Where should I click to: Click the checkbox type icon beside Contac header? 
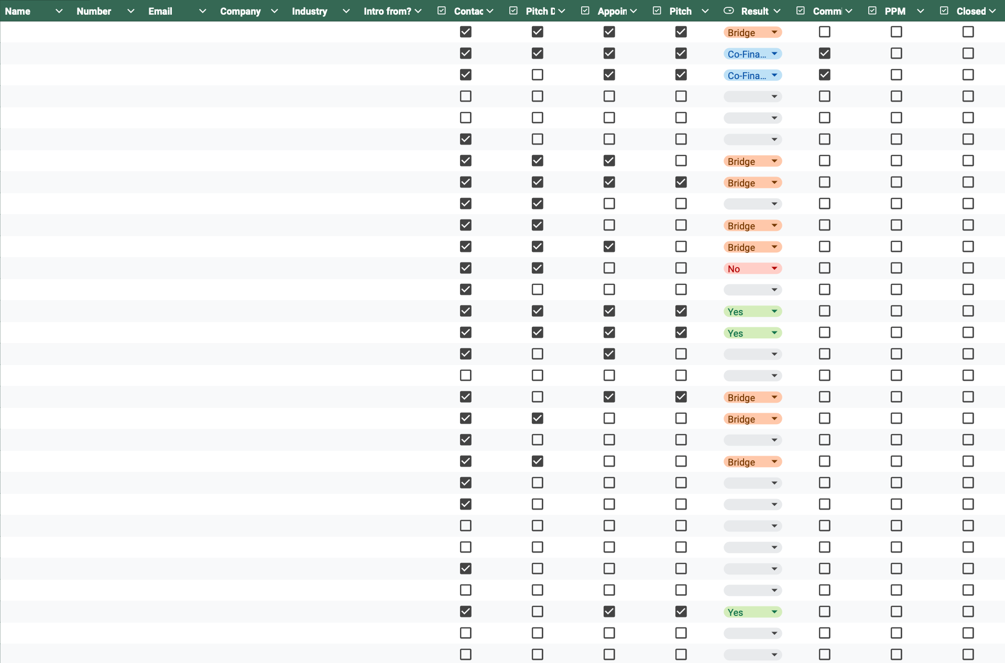[442, 10]
